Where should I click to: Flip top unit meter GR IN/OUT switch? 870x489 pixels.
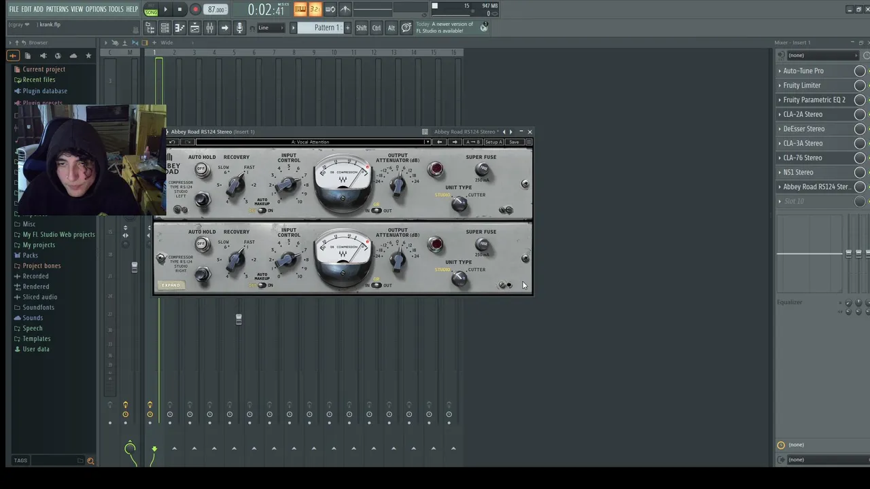click(x=376, y=211)
